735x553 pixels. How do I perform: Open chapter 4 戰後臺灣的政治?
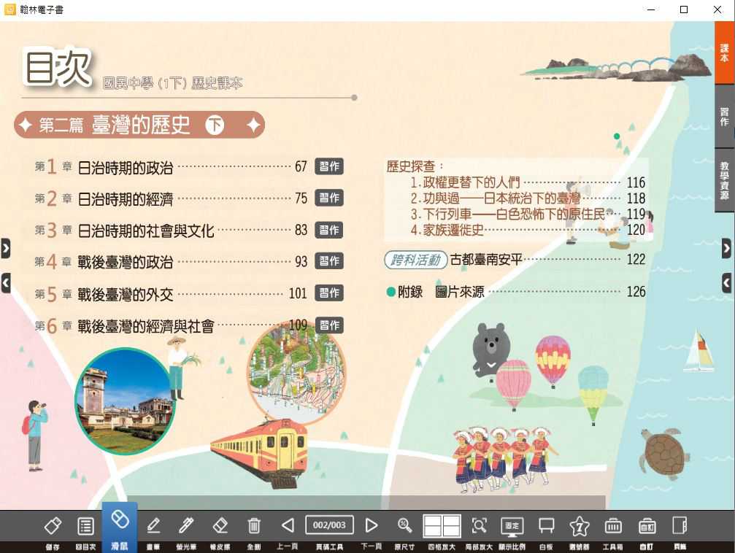click(126, 262)
